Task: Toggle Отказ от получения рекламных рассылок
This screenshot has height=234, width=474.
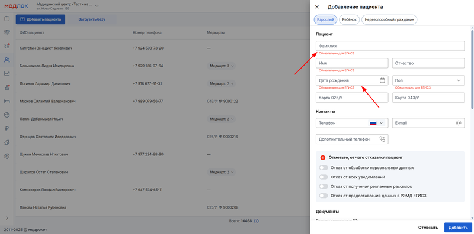Action: (324, 186)
